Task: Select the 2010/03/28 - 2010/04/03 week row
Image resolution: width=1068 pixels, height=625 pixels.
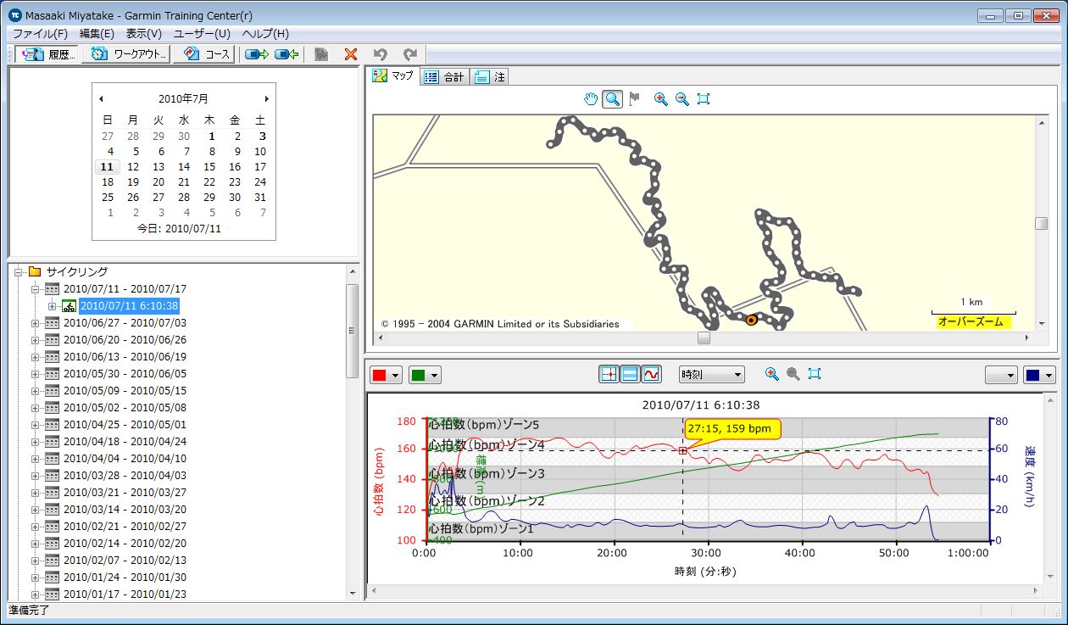Action: tap(125, 476)
